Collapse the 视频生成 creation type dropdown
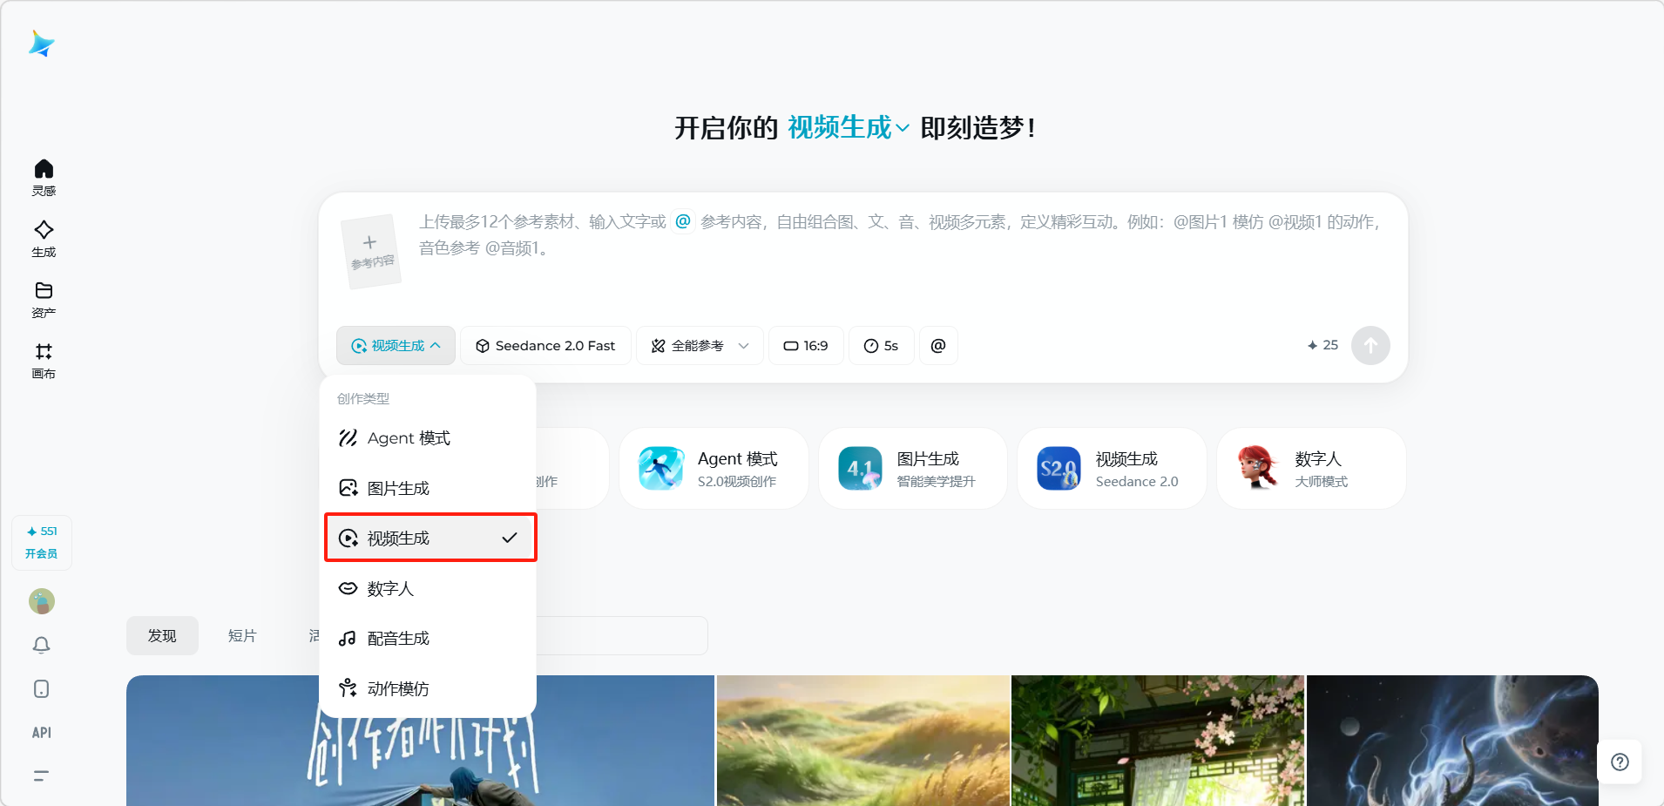The image size is (1664, 806). point(396,346)
